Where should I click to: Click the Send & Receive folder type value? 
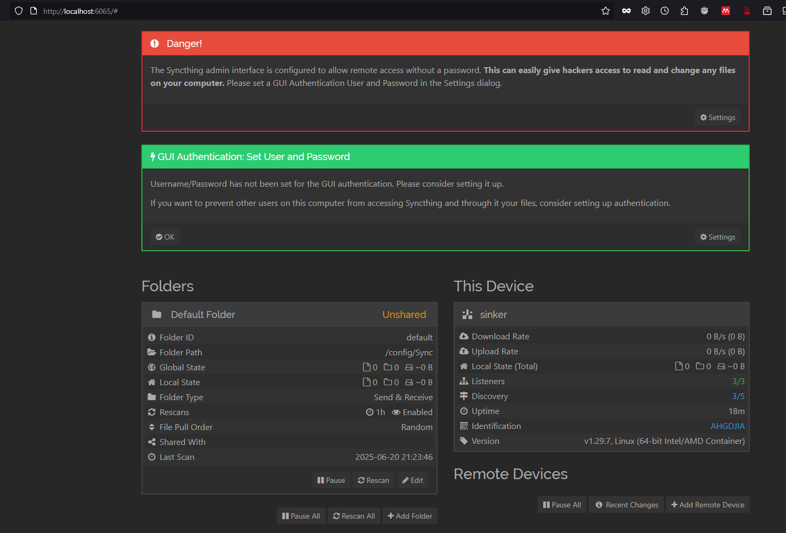[403, 397]
